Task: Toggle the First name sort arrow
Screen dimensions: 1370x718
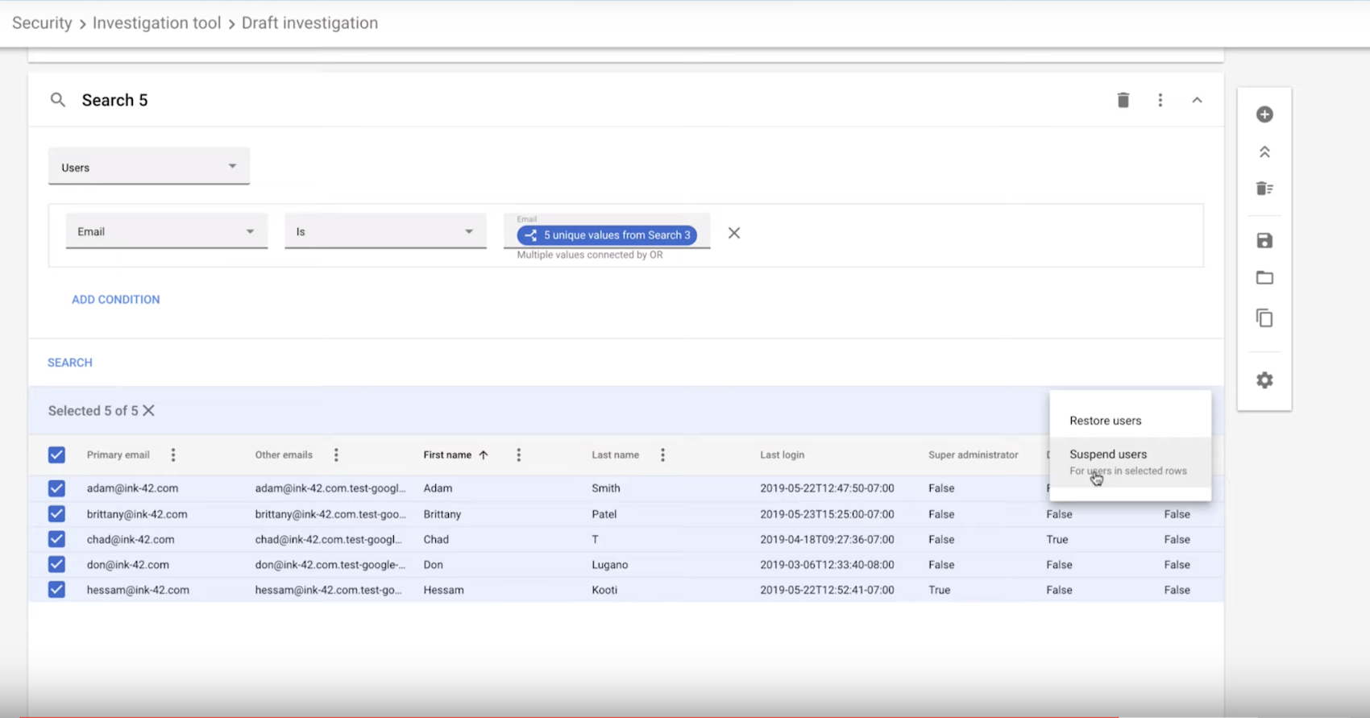Action: pyautogui.click(x=484, y=455)
